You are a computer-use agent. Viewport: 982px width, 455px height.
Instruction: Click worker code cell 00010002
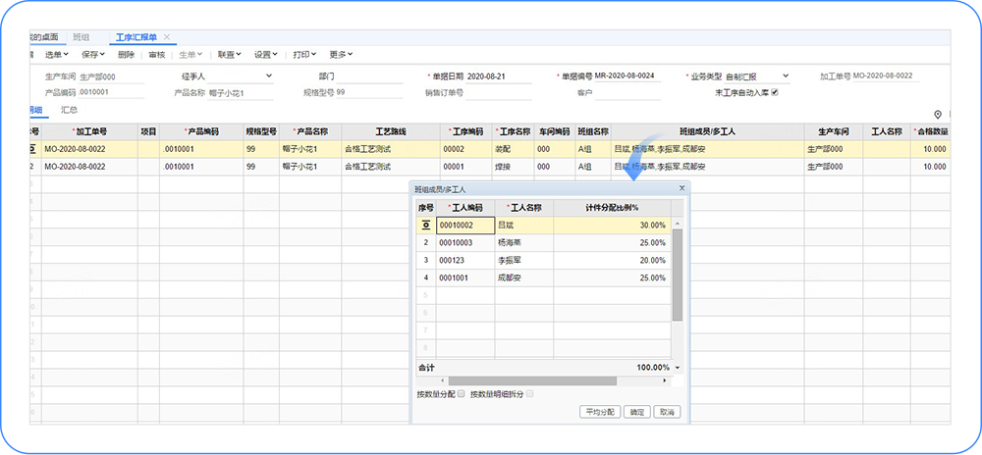[x=465, y=225]
